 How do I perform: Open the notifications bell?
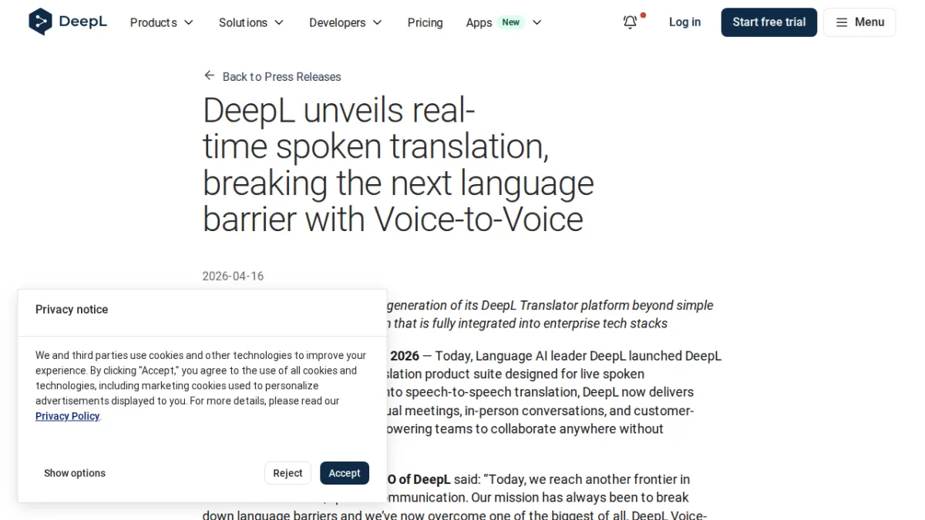coord(631,22)
